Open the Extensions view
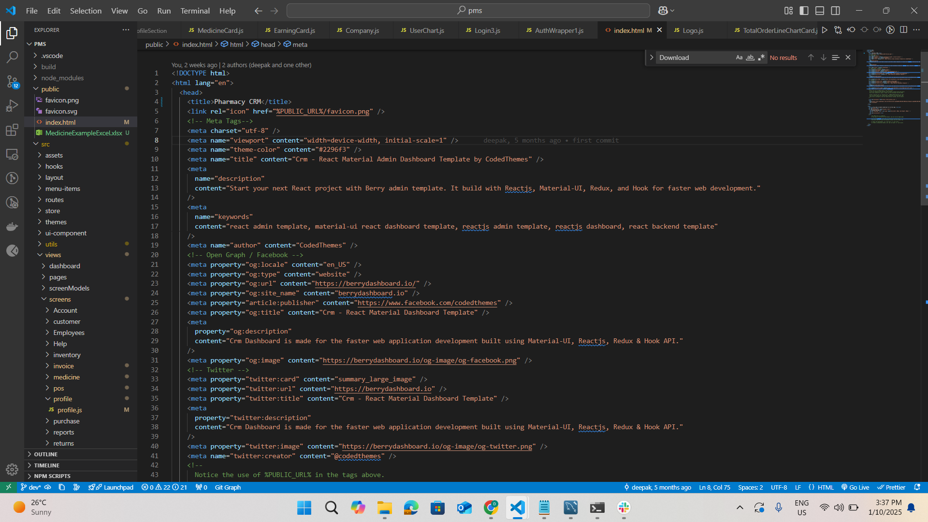 [x=12, y=130]
